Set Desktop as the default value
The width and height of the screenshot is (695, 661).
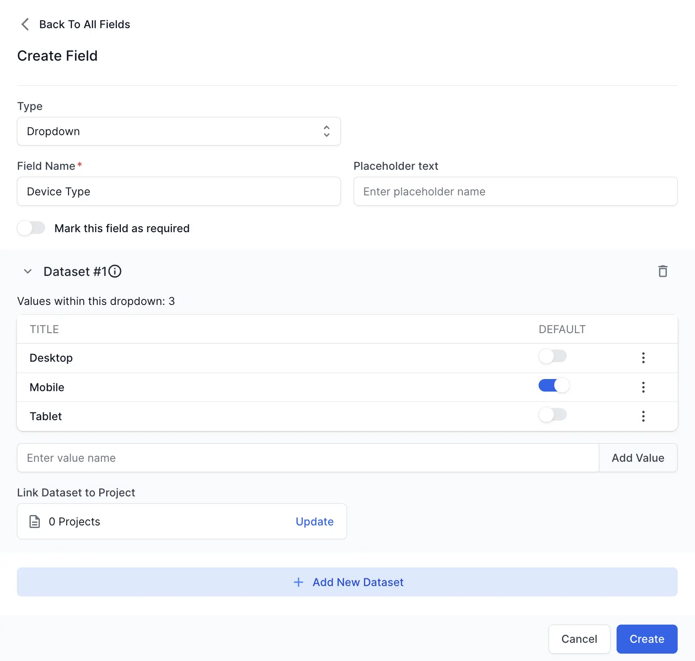[x=552, y=356]
